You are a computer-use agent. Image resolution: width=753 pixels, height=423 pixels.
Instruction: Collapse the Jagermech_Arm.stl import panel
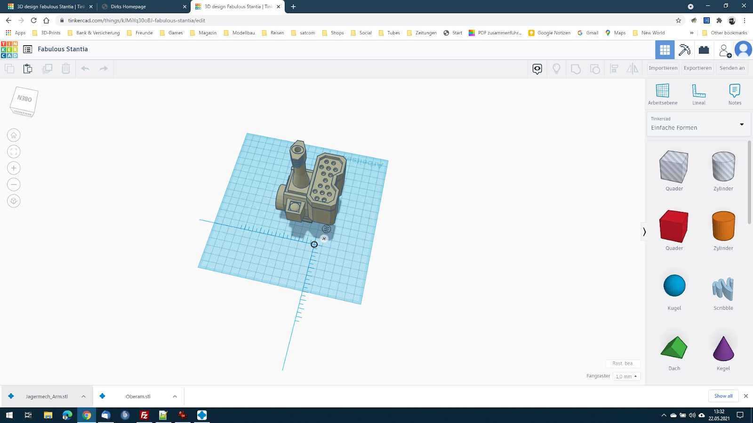click(83, 396)
